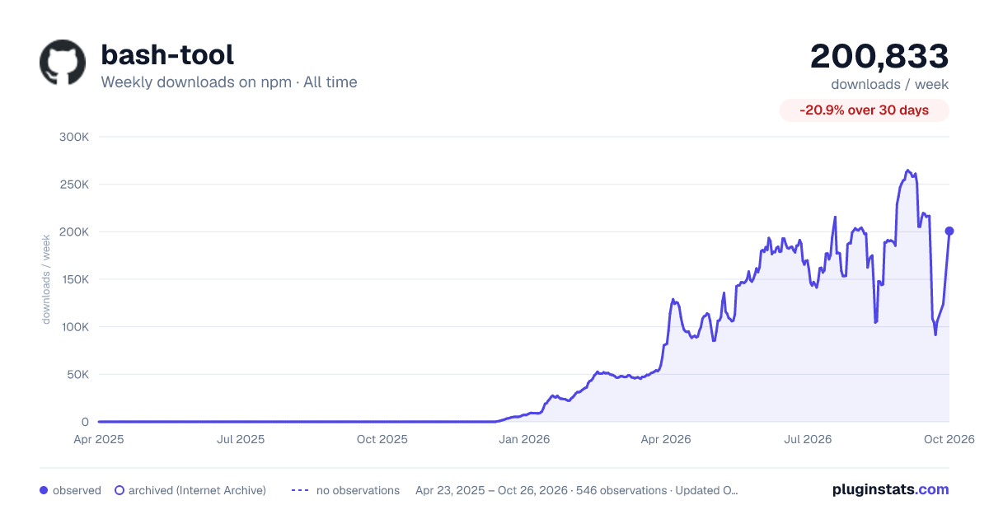Click the rotated 'downloads / week' axis title
This screenshot has width=989, height=519.
coord(46,279)
